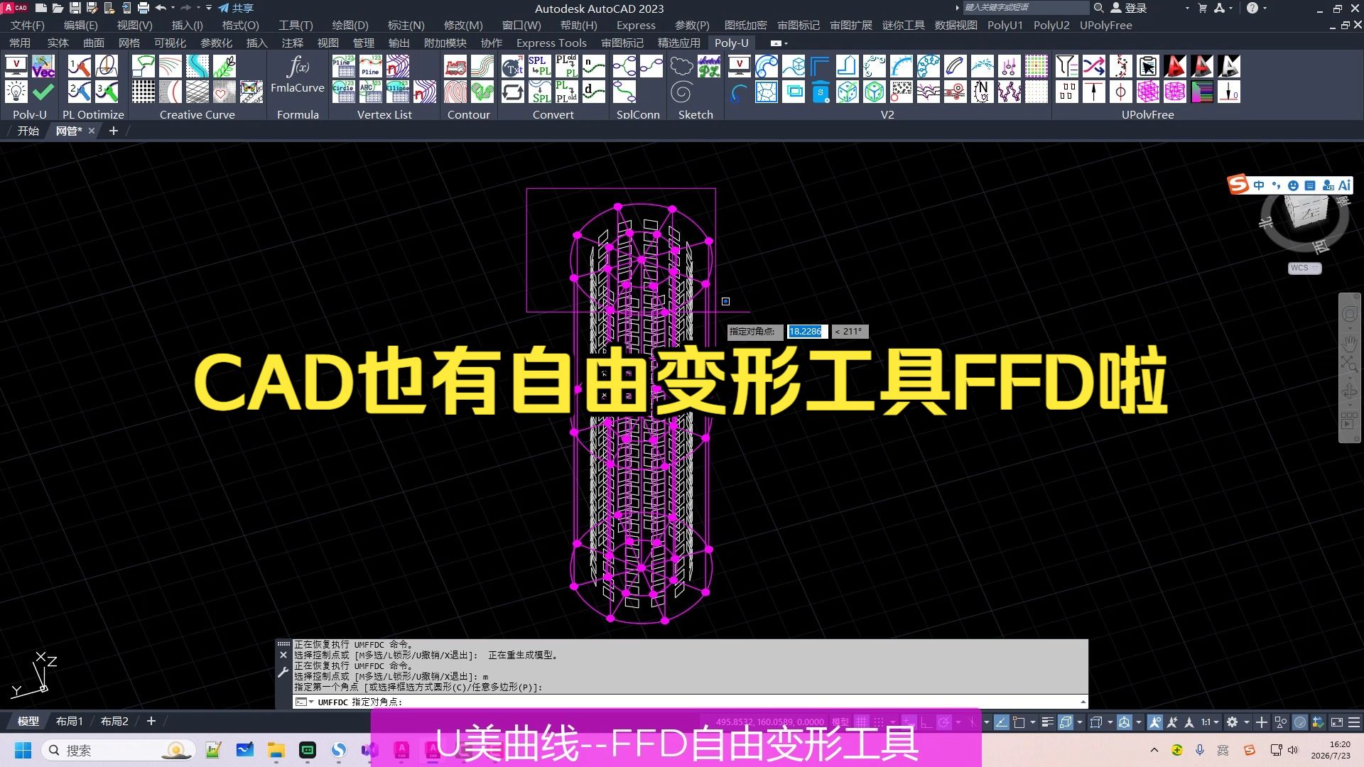This screenshot has height=767, width=1364.
Task: Click the UMFFDC command line input
Action: (x=689, y=702)
